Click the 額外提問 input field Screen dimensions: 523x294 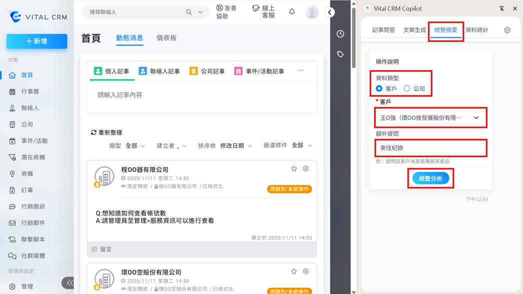coord(430,148)
